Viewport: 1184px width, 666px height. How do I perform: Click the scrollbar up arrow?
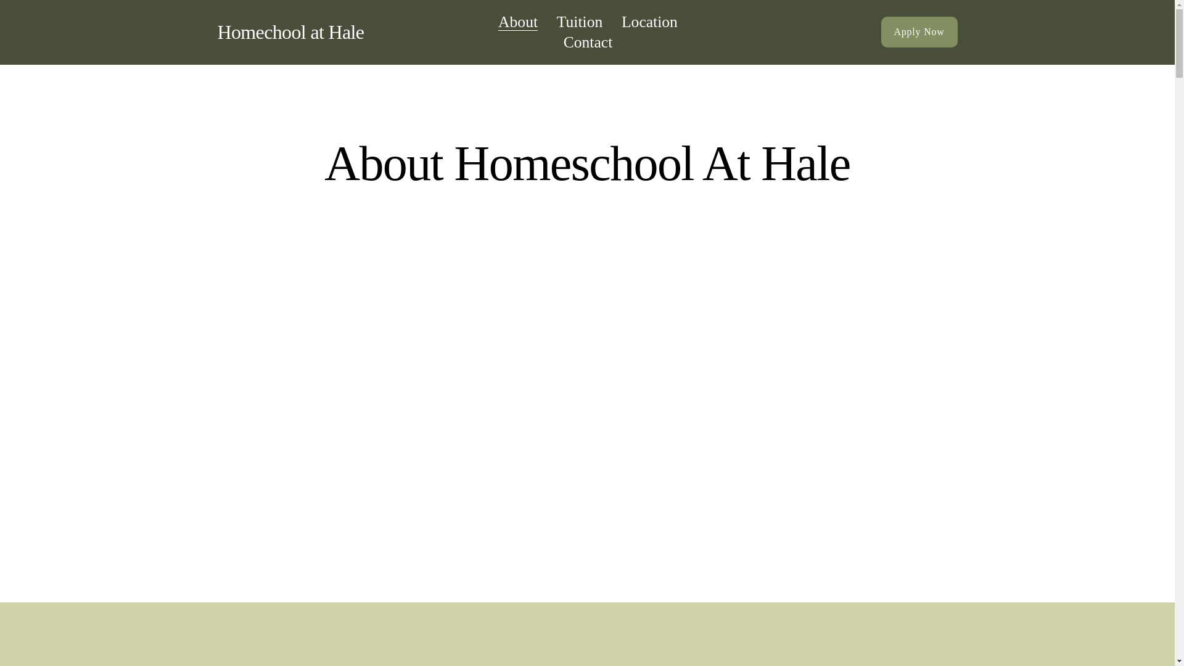[1179, 4]
